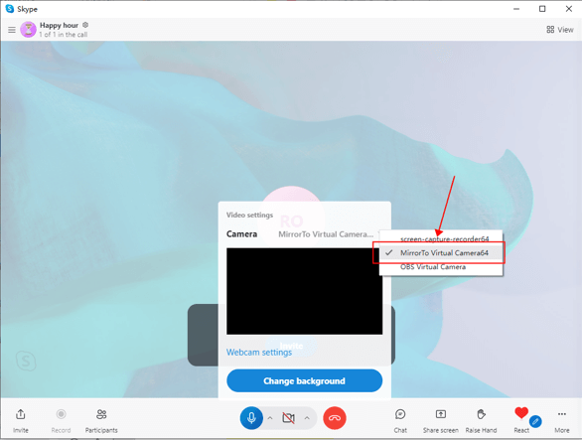Screen dimensions: 582x440
Task: Close the Skype window
Action: 569,9
